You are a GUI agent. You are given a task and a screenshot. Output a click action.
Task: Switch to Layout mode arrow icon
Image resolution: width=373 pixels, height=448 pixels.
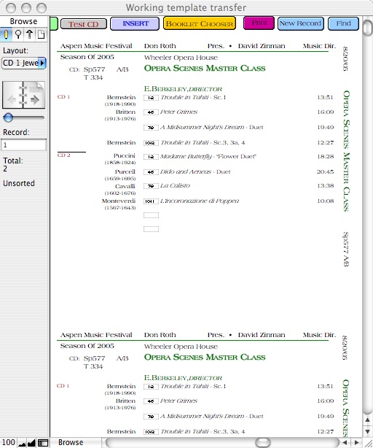point(29,34)
